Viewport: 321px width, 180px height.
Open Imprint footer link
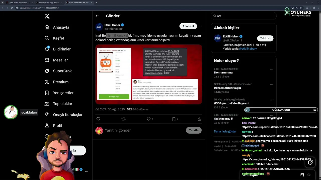(217, 146)
